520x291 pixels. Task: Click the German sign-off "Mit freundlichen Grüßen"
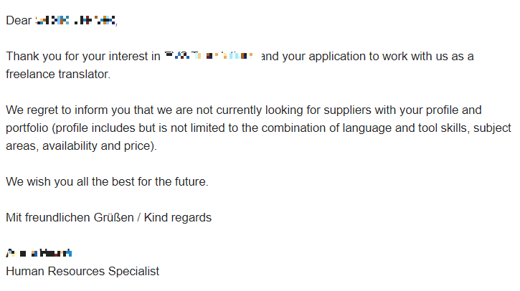69,218
